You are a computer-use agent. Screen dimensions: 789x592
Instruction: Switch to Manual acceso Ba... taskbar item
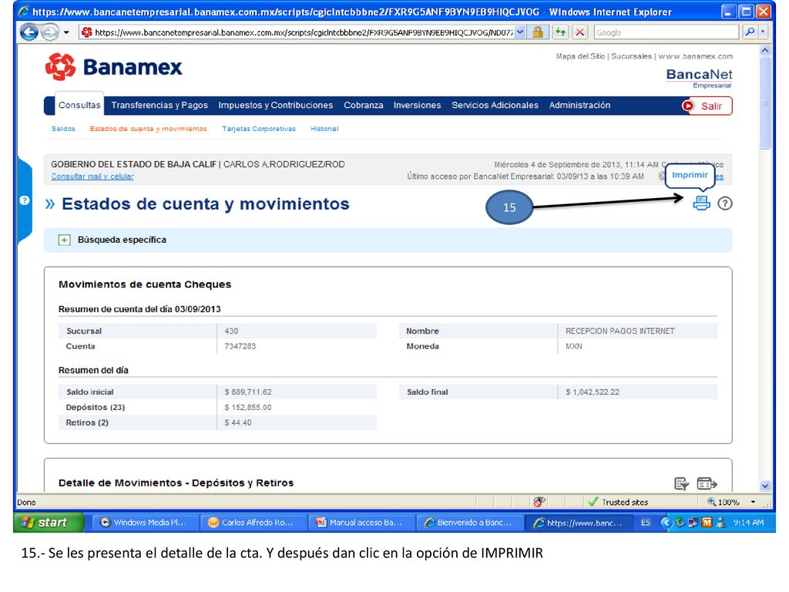[361, 523]
